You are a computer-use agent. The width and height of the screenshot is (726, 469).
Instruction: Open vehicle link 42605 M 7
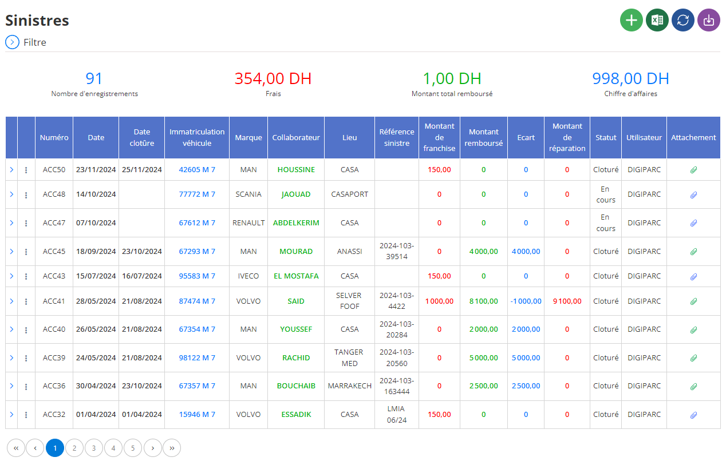[x=197, y=170]
